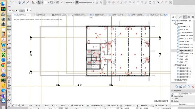Switch Navigator to View Map

click(185, 17)
